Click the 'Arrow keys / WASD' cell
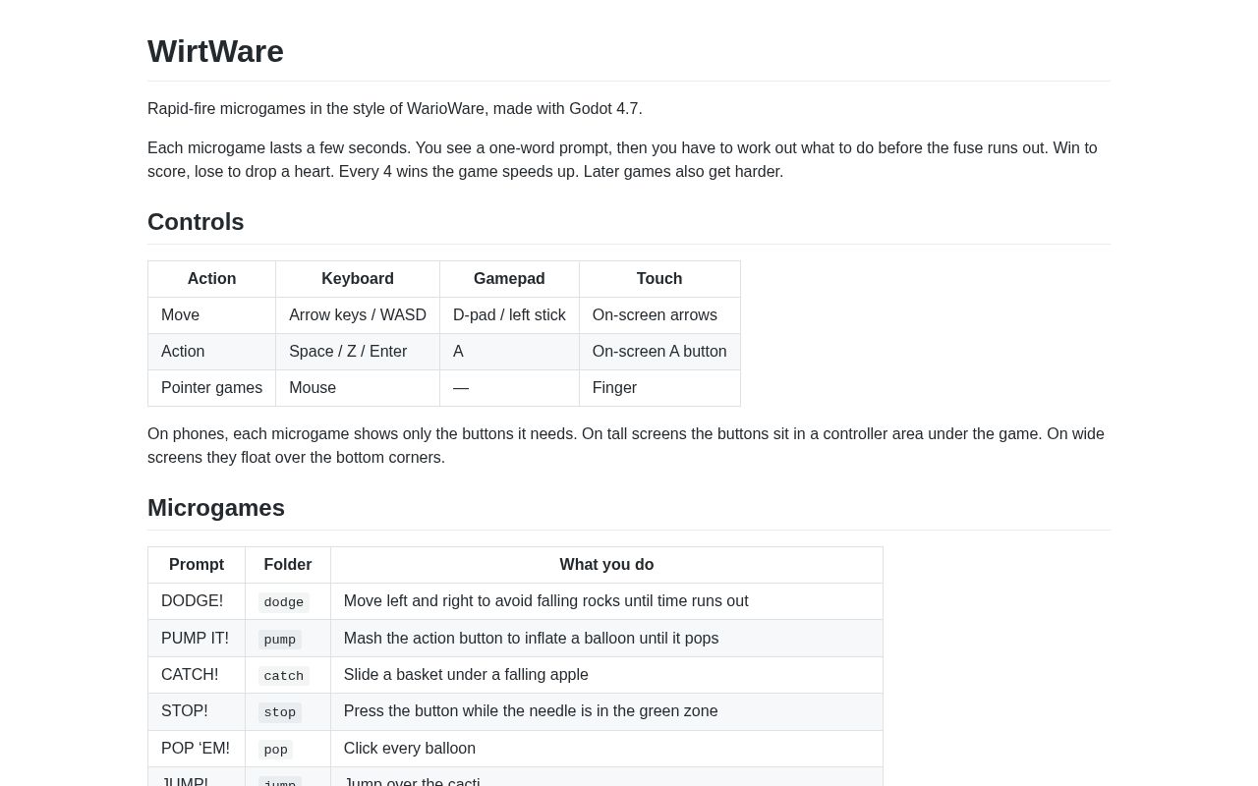Viewport: 1258px width, 786px height. 358,315
